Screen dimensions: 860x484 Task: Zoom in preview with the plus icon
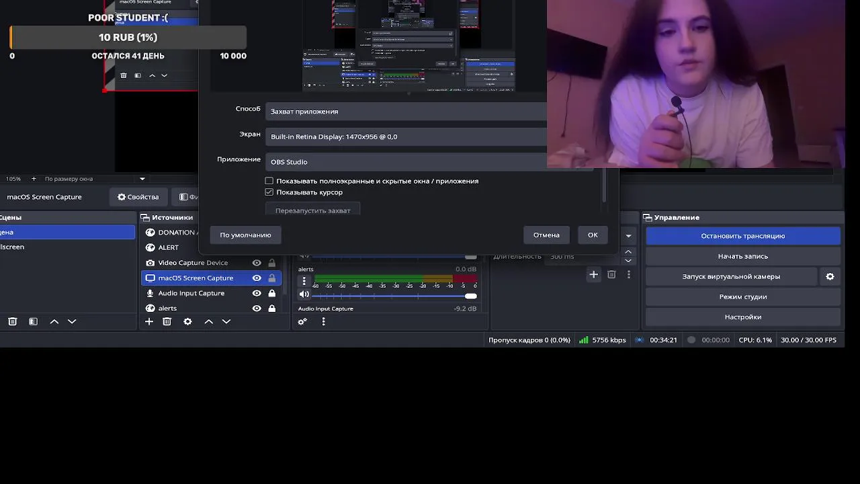coord(34,179)
